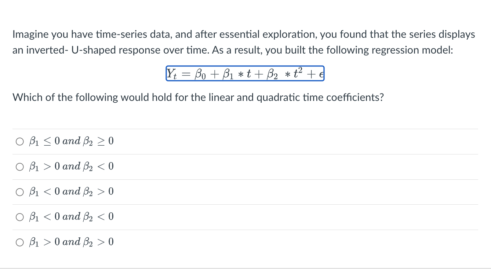Image resolution: width=491 pixels, height=270 pixels.
Task: Click the answer text 'β1 ≤ 0 and β2 ≥ 0'
Action: click(72, 141)
